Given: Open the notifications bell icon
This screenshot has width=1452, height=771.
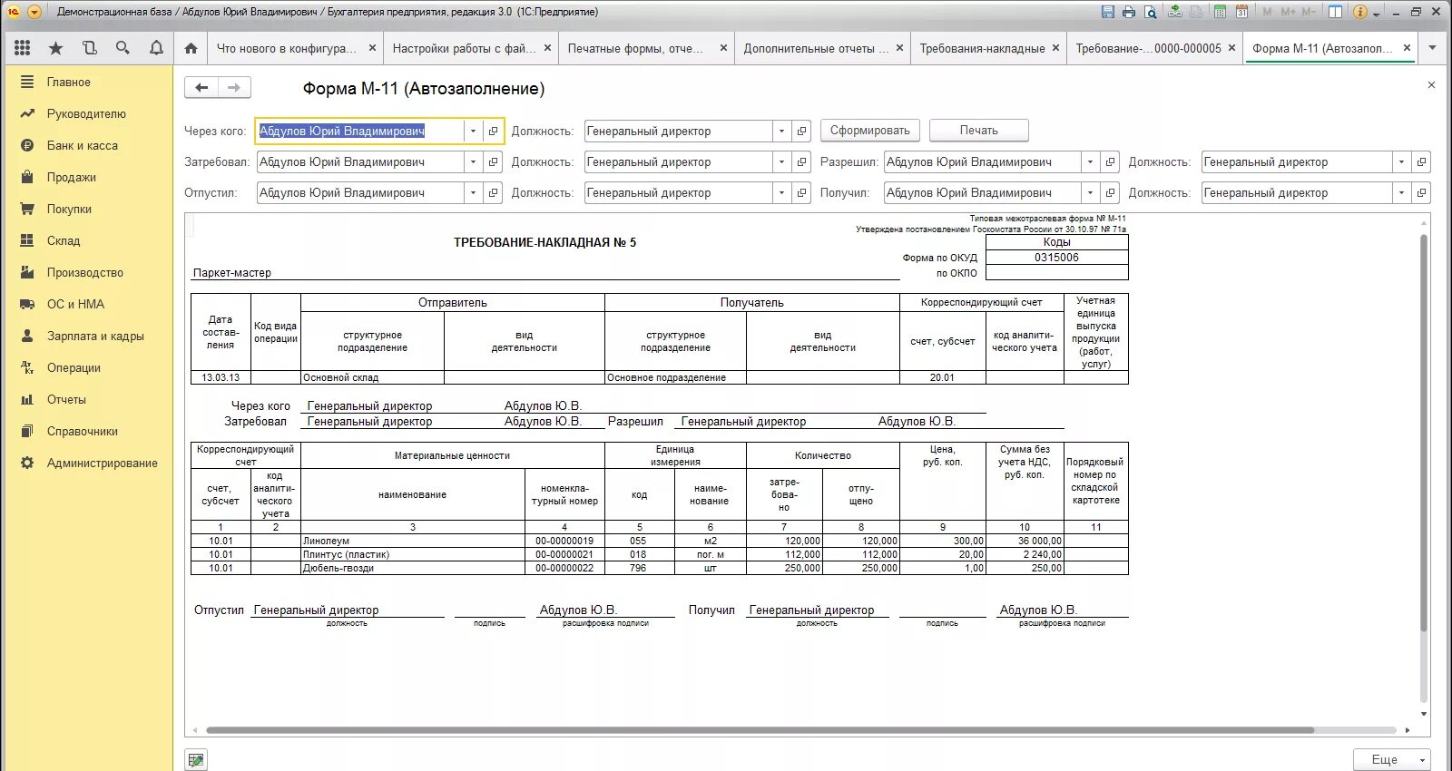Looking at the screenshot, I should pyautogui.click(x=156, y=48).
